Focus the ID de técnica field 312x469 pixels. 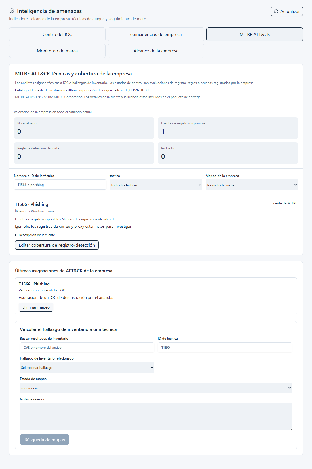[225, 347]
